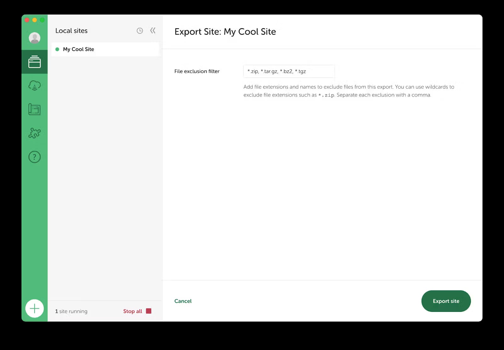Create a new site with the plus button
504x350 pixels.
point(35,308)
